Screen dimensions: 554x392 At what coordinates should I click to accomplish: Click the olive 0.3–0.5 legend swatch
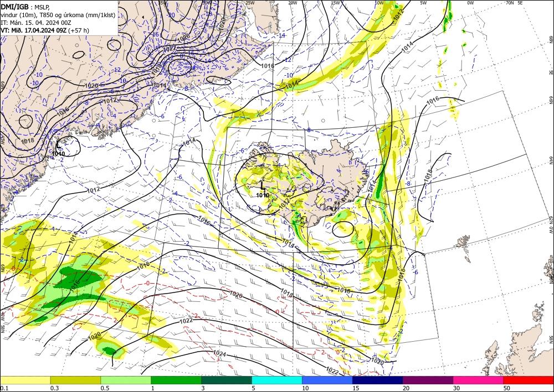pyautogui.click(x=75, y=380)
